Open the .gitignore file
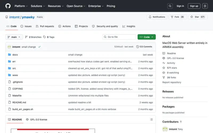The height and width of the screenshot is (133, 213). [x=18, y=82]
